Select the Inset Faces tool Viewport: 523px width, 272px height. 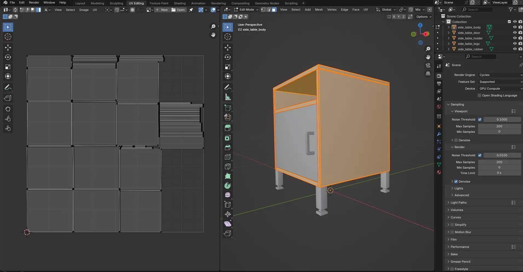(x=228, y=138)
